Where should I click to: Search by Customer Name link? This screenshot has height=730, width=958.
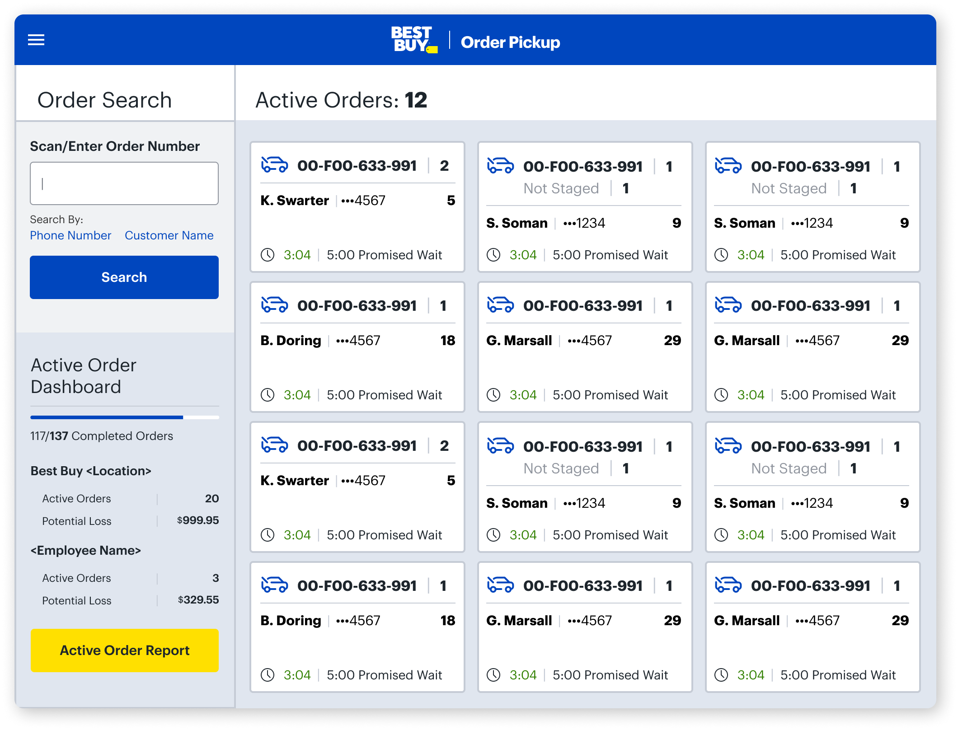tap(169, 235)
